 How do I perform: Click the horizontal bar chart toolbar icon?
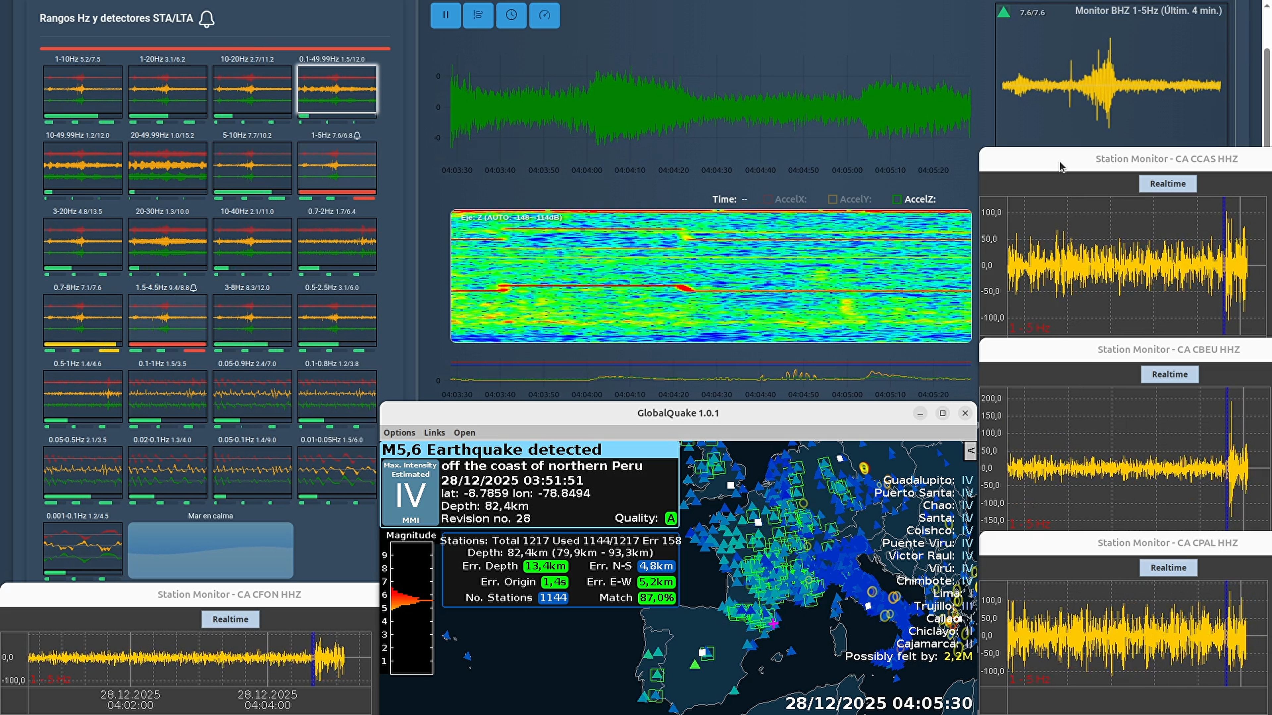[x=478, y=15]
